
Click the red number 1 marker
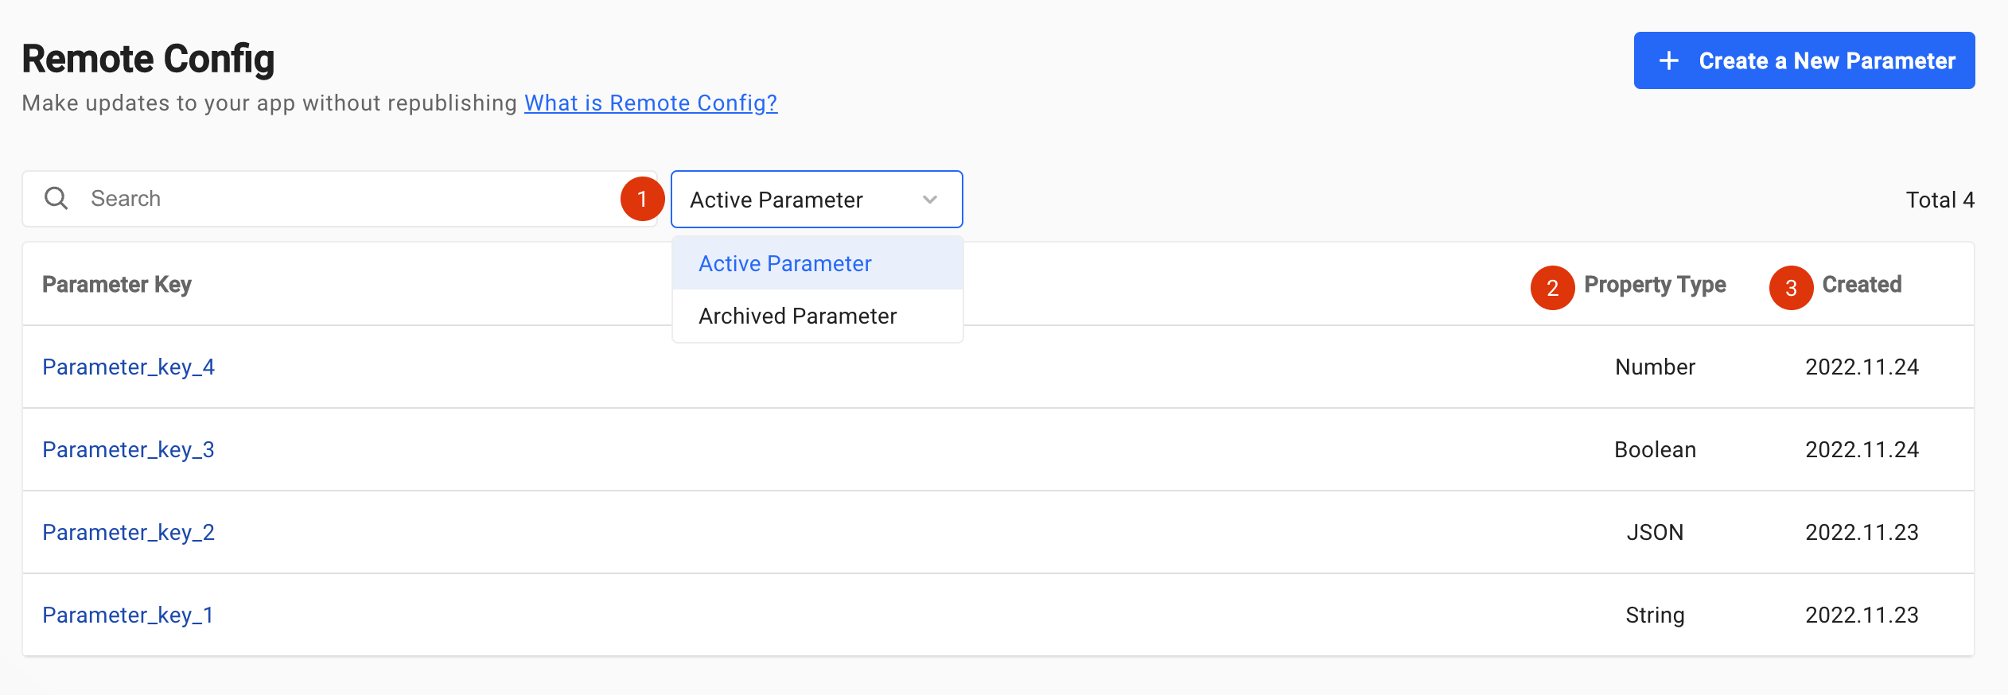tap(642, 199)
